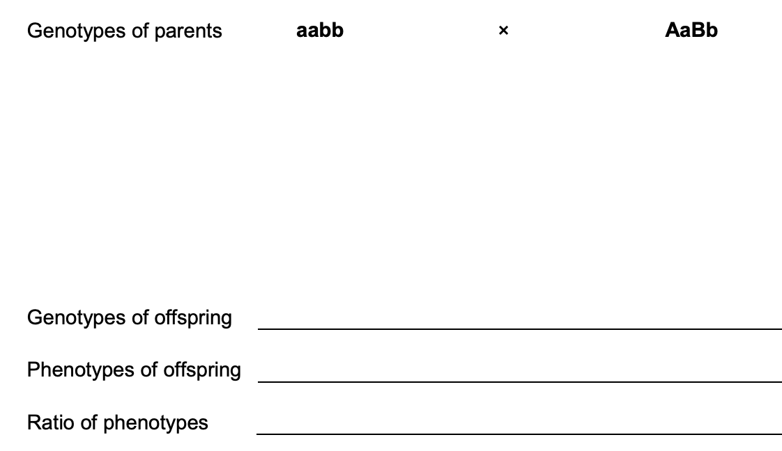
Task: Click the blank working space directly below aabb
Action: point(320,160)
